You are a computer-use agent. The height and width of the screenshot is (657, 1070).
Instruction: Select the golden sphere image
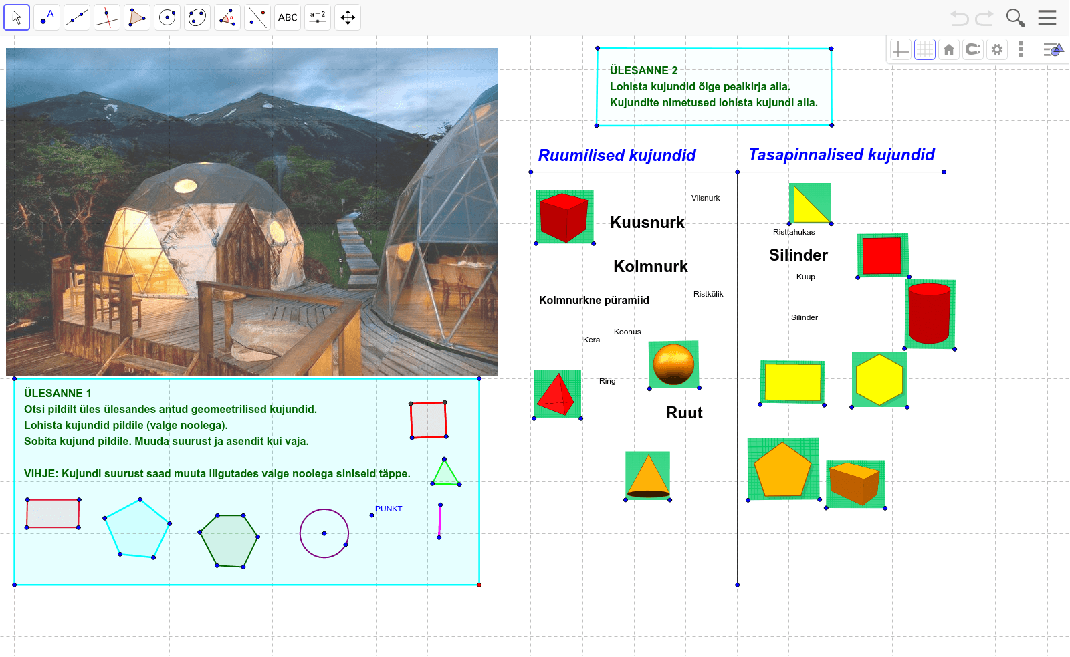coord(673,364)
